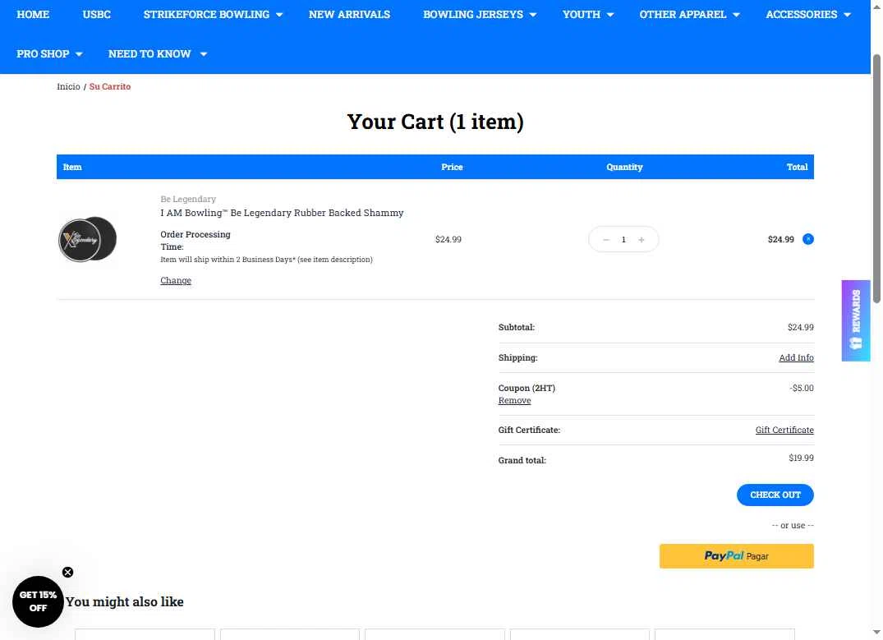Open the Be Legendary Shammy product thumbnail
This screenshot has width=883, height=640.
pos(87,239)
